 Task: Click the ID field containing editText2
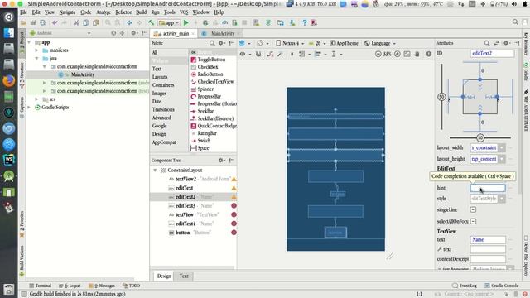coord(492,53)
